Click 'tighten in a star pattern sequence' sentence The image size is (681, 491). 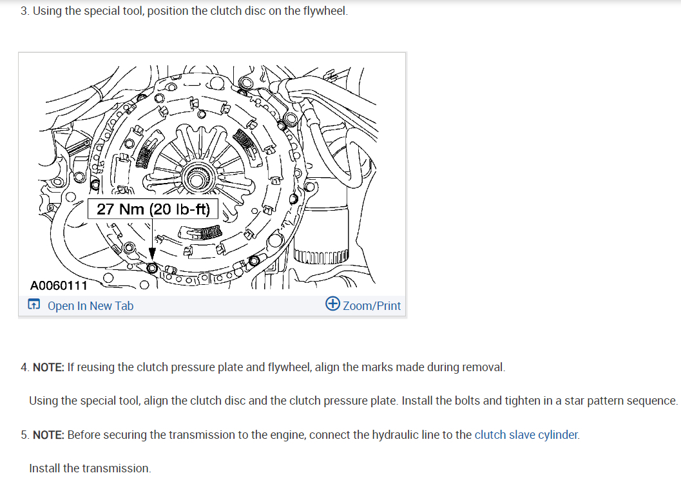pos(539,401)
